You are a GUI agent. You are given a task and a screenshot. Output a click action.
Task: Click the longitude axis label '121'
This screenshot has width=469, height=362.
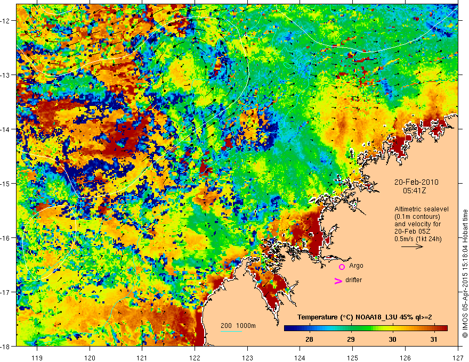click(142, 358)
